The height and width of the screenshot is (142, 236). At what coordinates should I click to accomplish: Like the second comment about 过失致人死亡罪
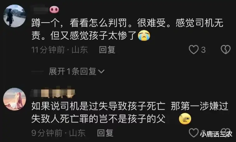coord(194,133)
